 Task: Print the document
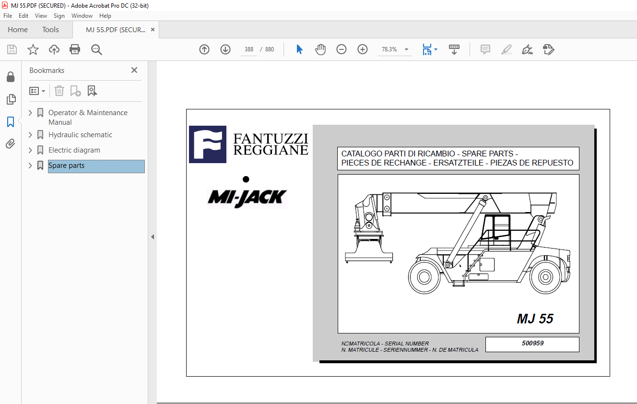point(75,49)
